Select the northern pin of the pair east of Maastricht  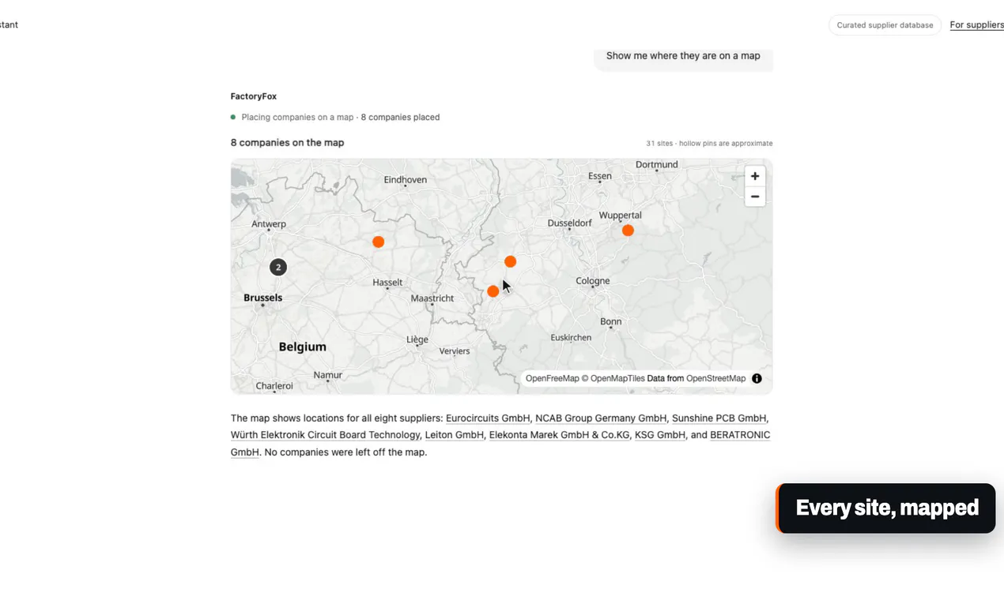coord(510,261)
